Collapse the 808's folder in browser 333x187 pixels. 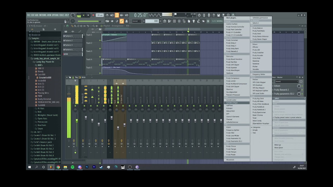[39, 65]
